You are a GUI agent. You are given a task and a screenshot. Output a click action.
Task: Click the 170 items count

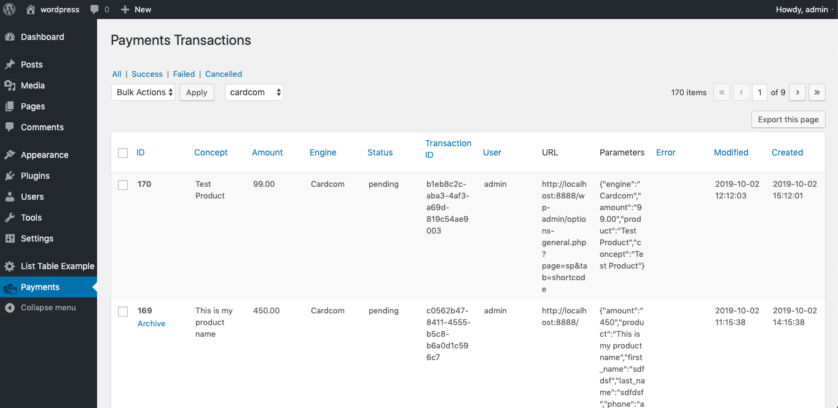689,92
